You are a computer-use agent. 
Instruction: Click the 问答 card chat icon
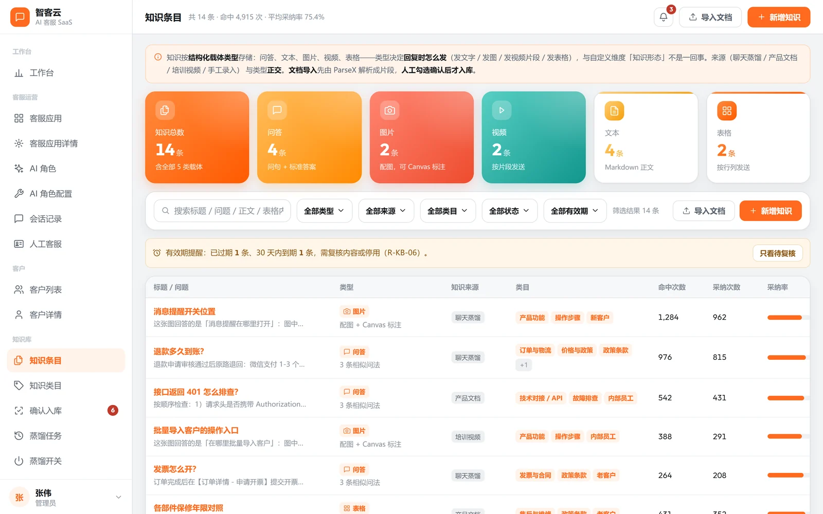(x=277, y=110)
